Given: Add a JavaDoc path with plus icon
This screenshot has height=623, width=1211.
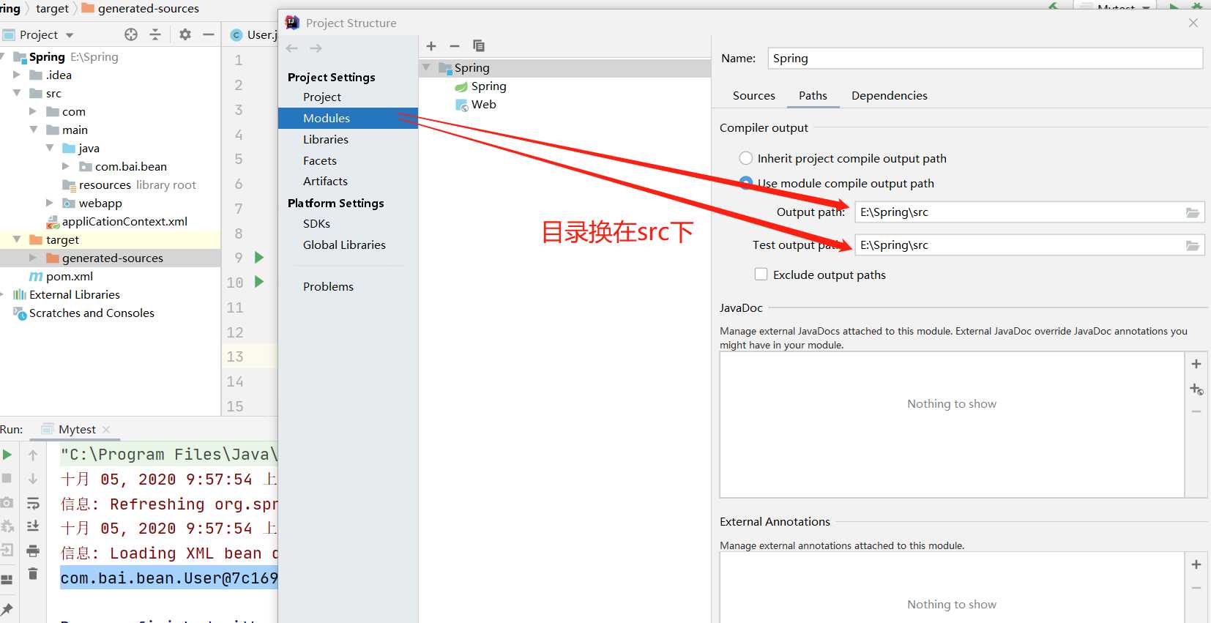Looking at the screenshot, I should click(x=1196, y=364).
